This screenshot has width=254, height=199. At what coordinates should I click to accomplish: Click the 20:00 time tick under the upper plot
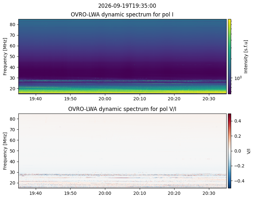[x=105, y=99]
